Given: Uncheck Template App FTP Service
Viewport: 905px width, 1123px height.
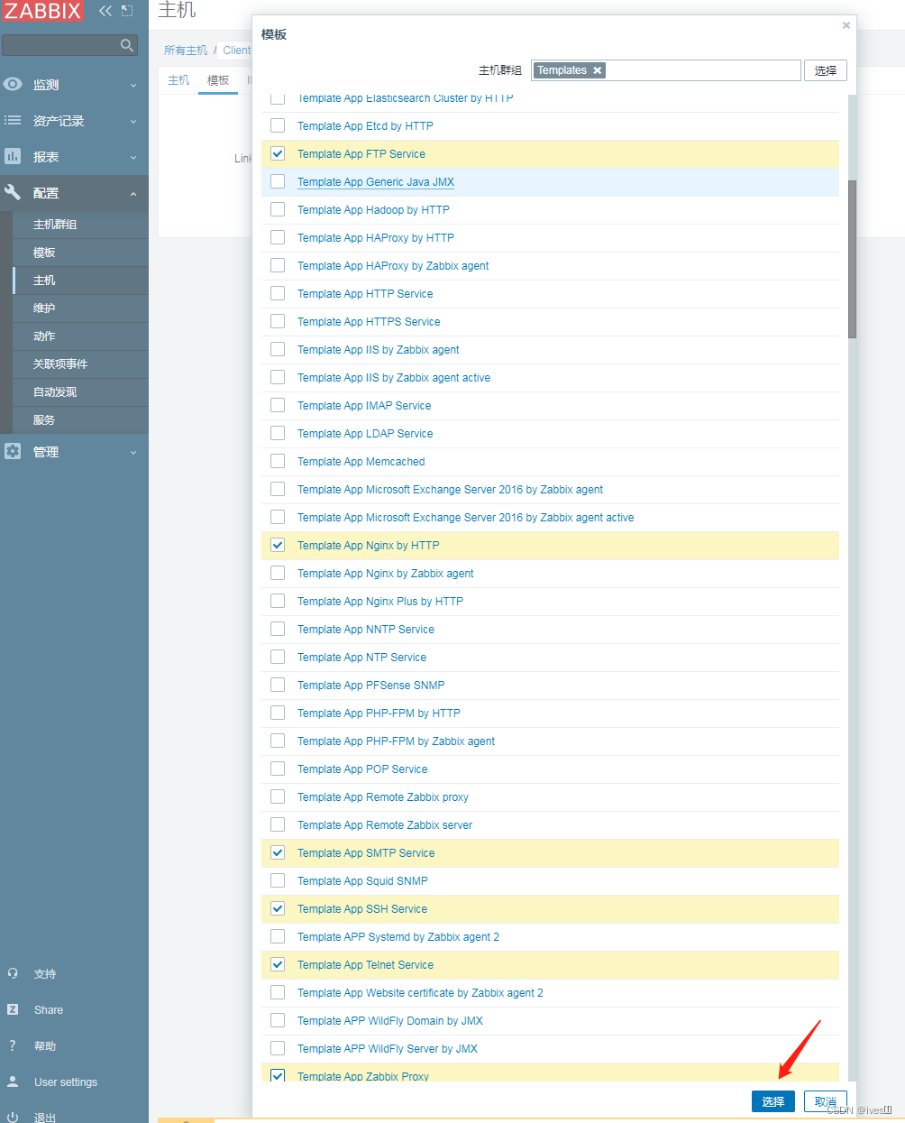Looking at the screenshot, I should tap(278, 153).
